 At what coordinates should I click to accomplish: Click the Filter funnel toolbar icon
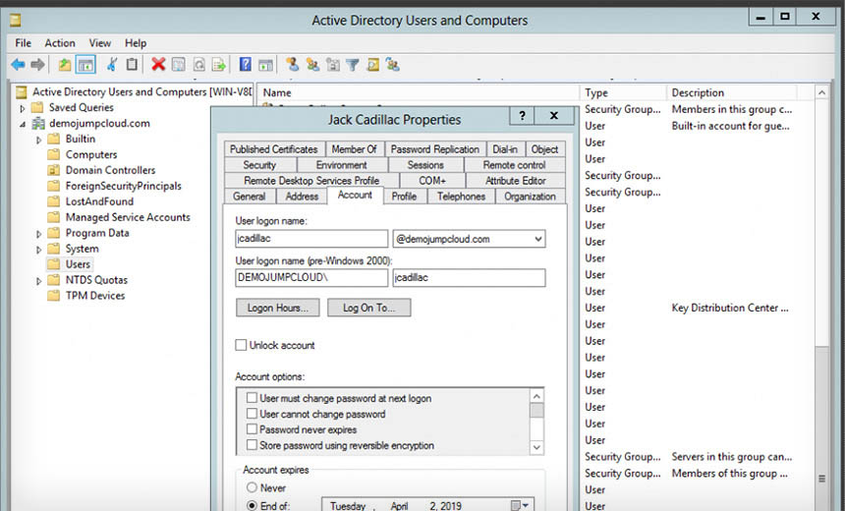click(353, 65)
